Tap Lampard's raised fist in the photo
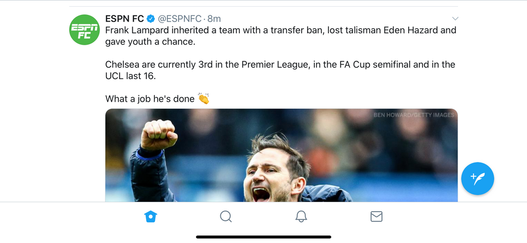Image resolution: width=527 pixels, height=243 pixels. tap(159, 135)
